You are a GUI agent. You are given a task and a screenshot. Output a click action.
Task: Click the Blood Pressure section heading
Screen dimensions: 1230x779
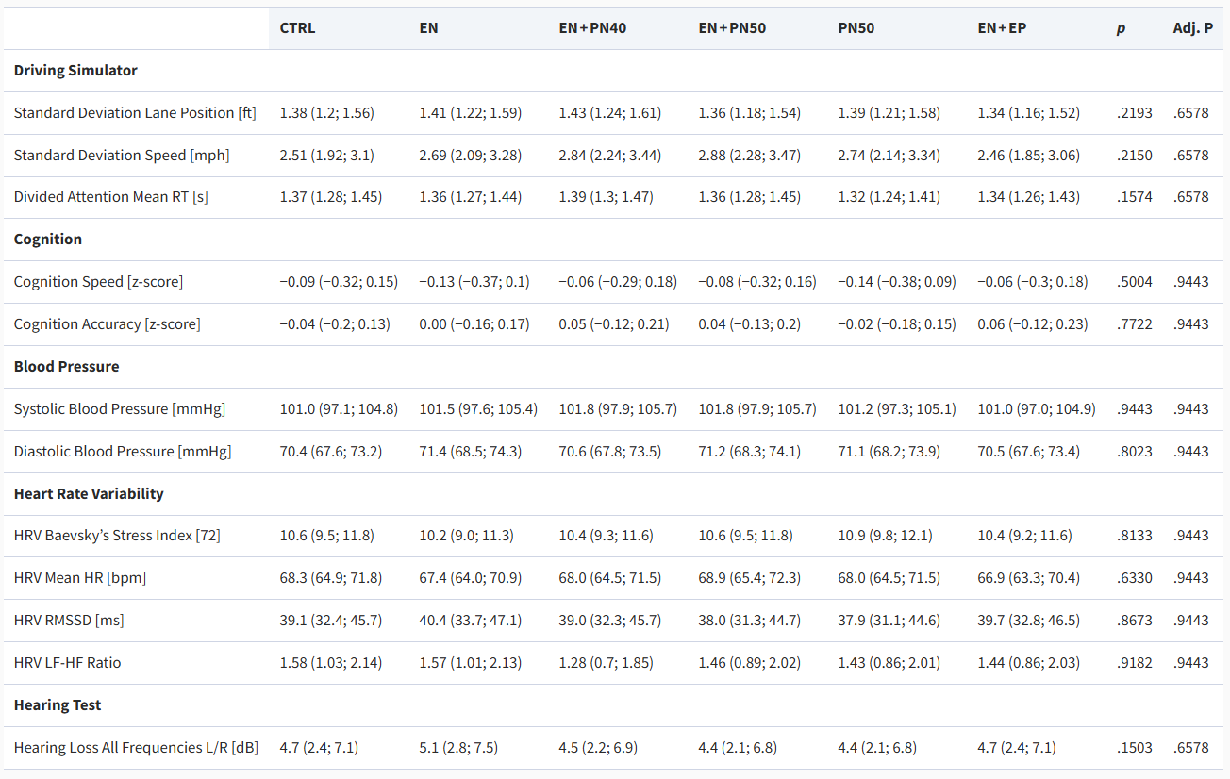point(66,366)
